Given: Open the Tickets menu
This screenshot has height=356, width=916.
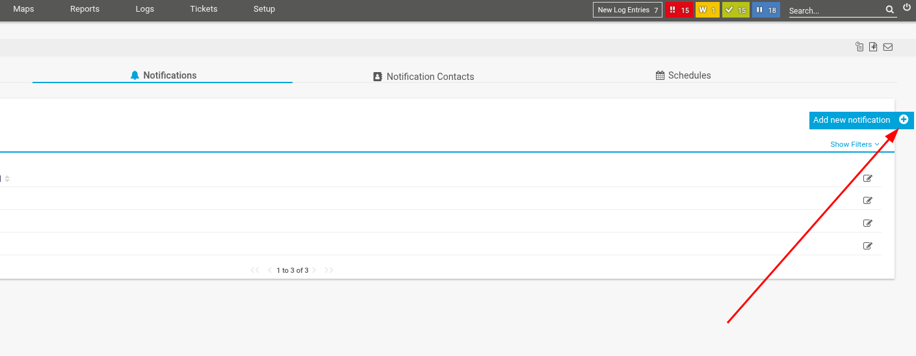Looking at the screenshot, I should 203,9.
